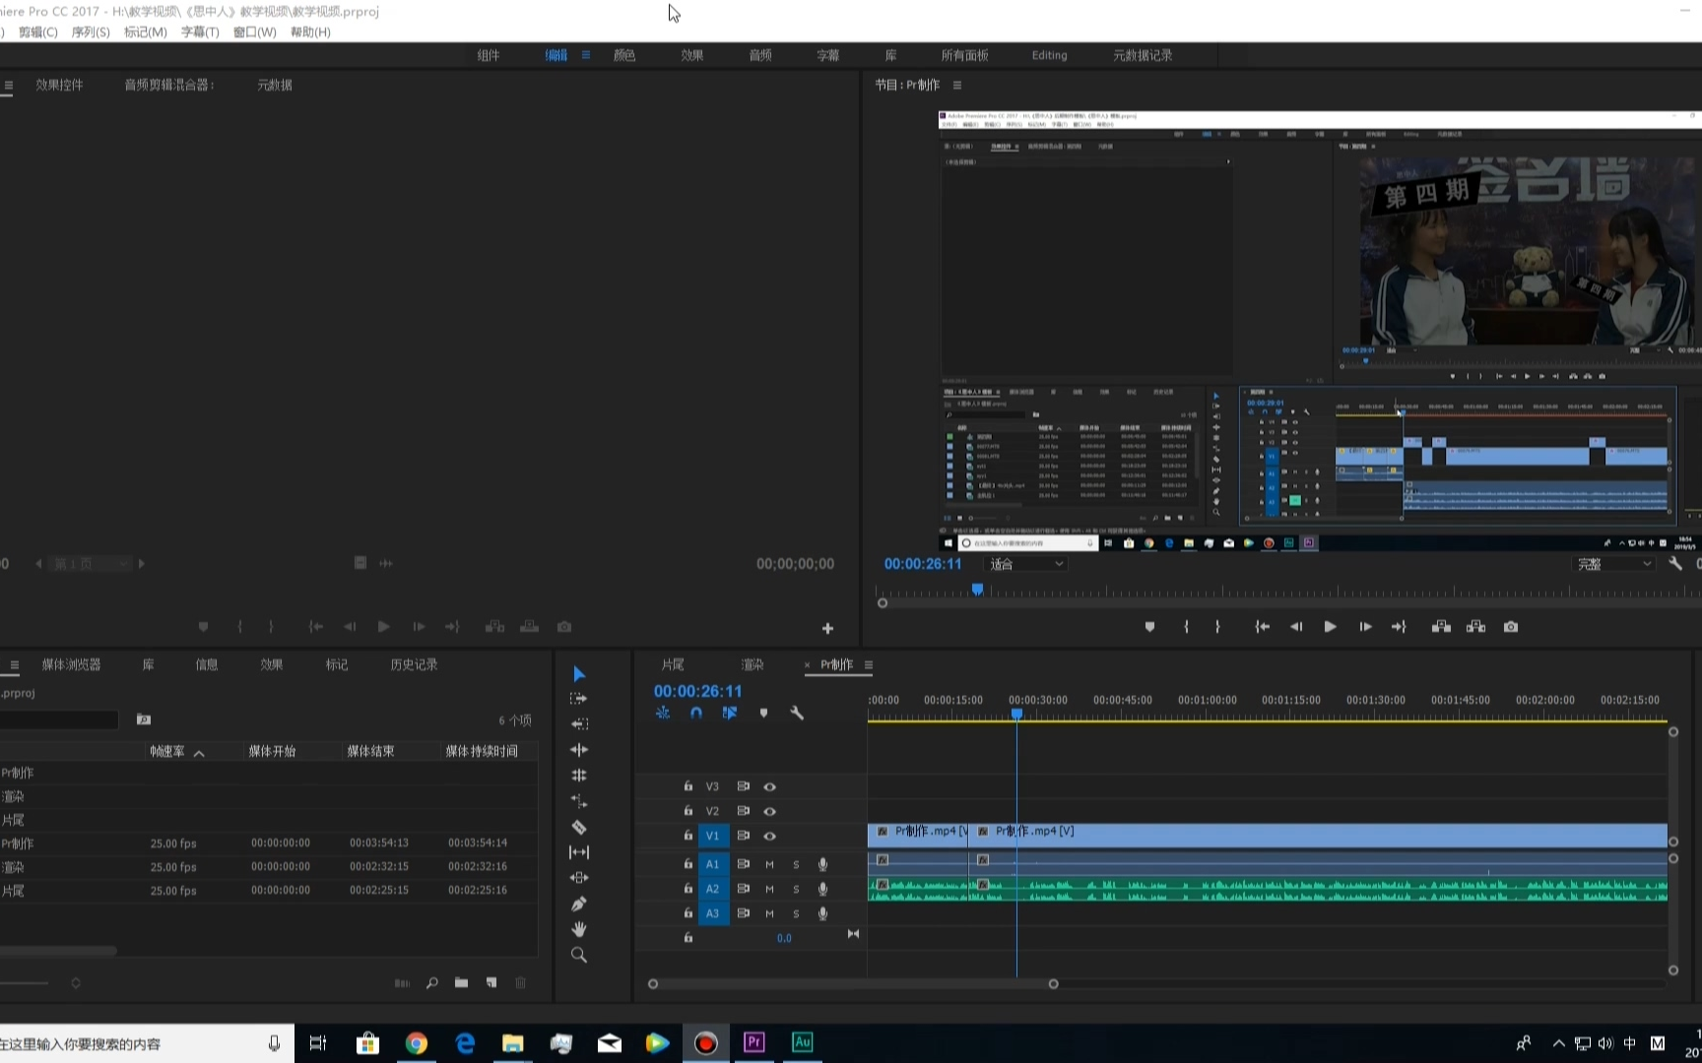The width and height of the screenshot is (1702, 1063).
Task: Add marker in program monitor
Action: click(x=1149, y=627)
